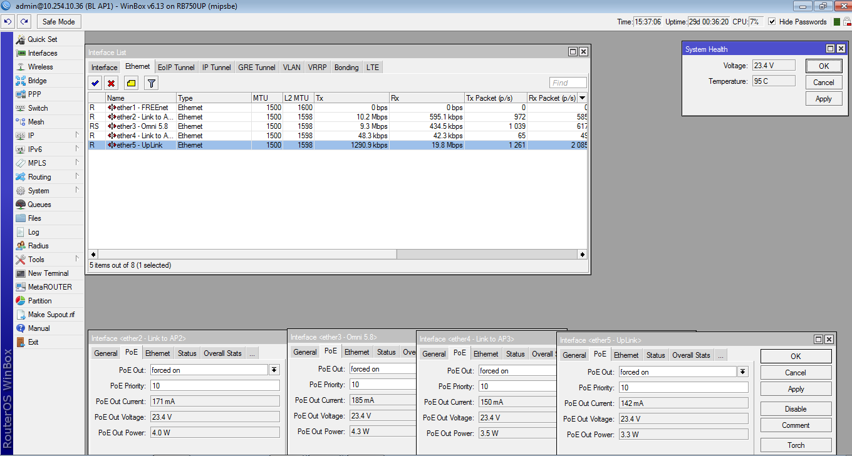
Task: Open Queues in the sidebar
Action: coord(39,205)
